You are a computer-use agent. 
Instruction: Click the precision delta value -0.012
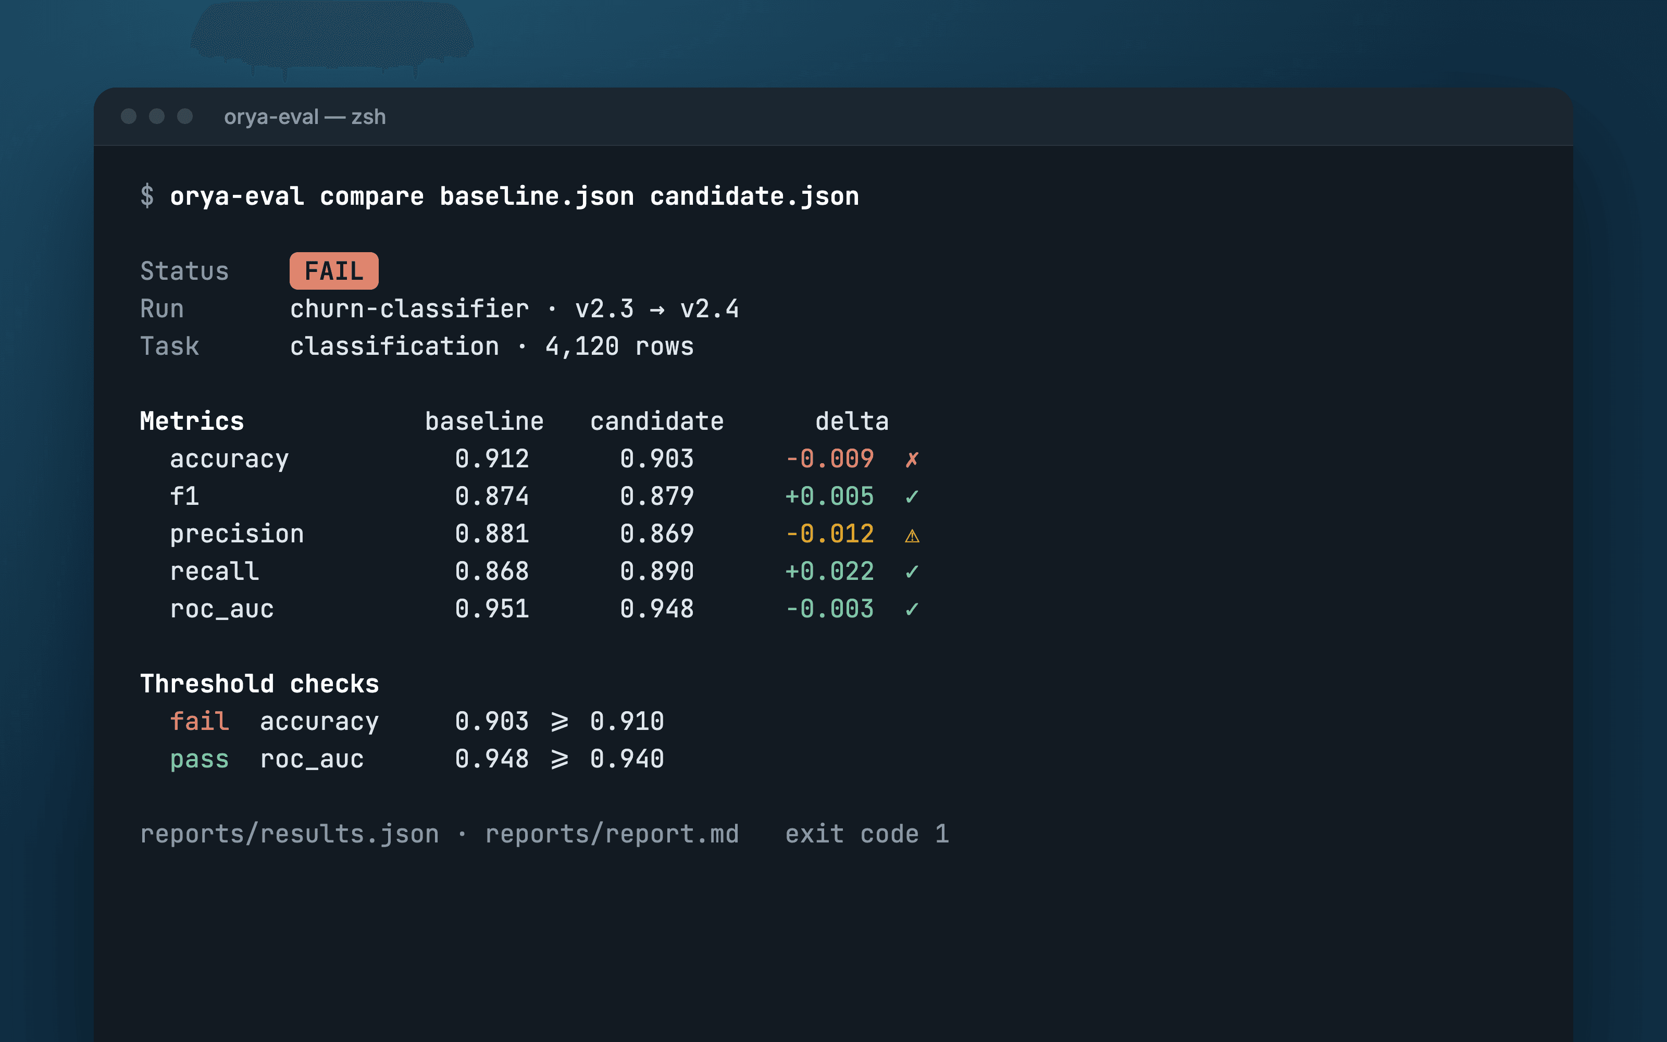coord(829,534)
